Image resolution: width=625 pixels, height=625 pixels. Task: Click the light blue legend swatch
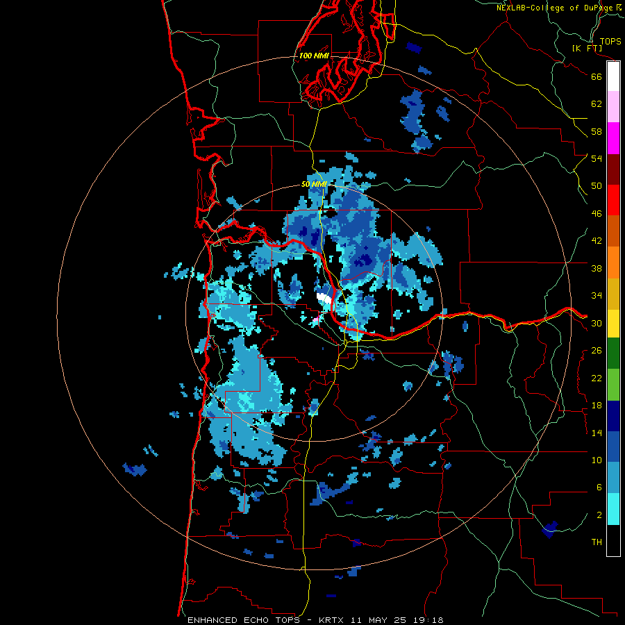(613, 478)
